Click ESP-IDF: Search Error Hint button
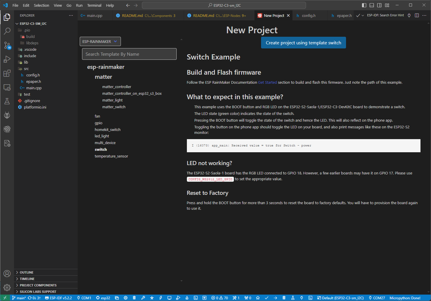The image size is (431, 301). pos(385,15)
